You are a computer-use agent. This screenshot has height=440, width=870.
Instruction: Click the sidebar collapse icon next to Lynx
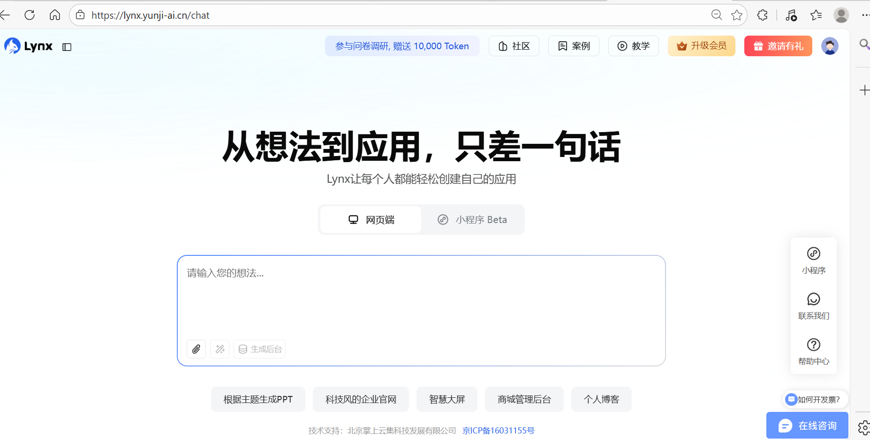[x=67, y=46]
